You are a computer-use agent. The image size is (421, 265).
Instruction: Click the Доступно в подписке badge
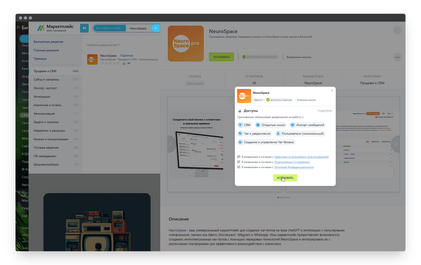[x=260, y=57]
